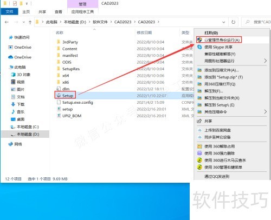Click the admin shield icon in context menu
Screen dimensions: 271x220
[199, 40]
